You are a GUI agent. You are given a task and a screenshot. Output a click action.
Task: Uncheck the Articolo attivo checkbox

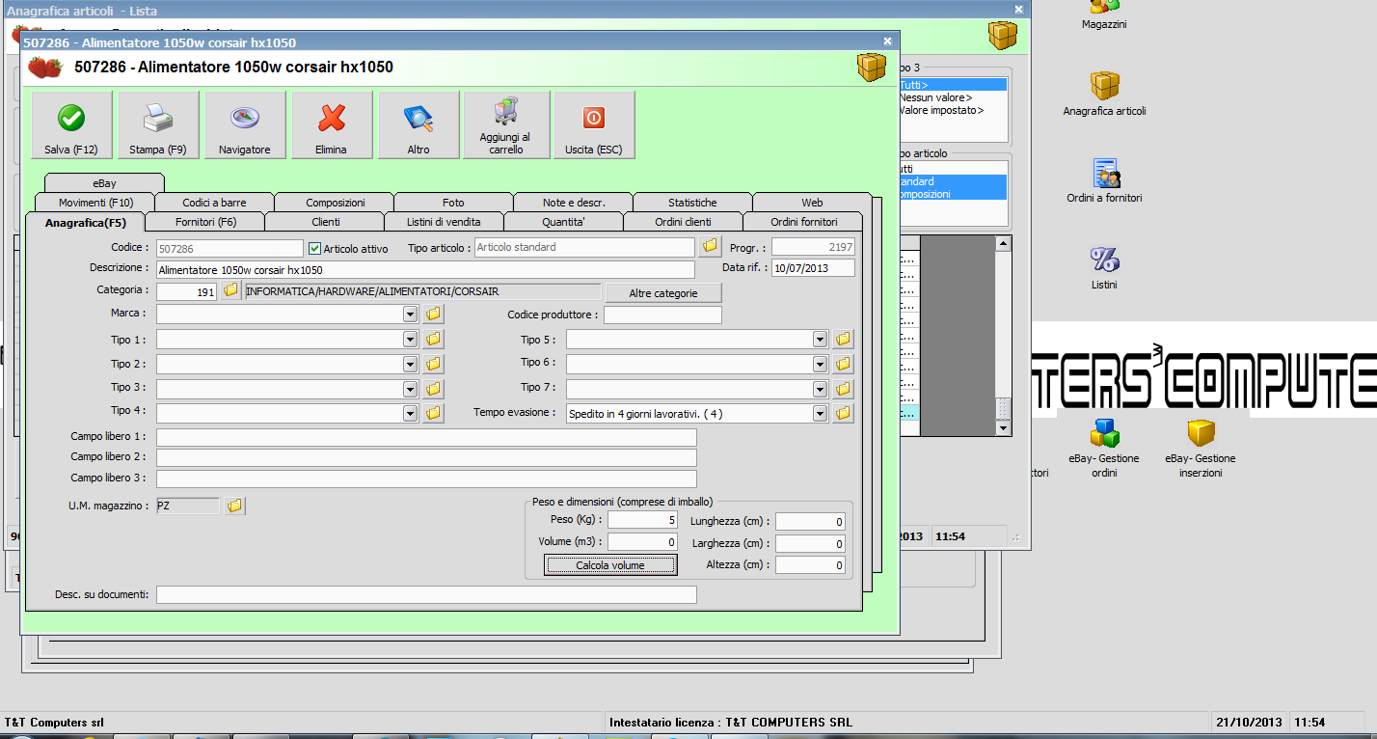click(x=314, y=249)
